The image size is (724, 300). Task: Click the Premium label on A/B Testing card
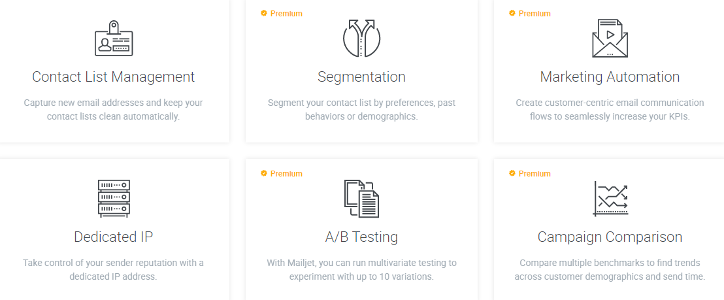tap(286, 174)
